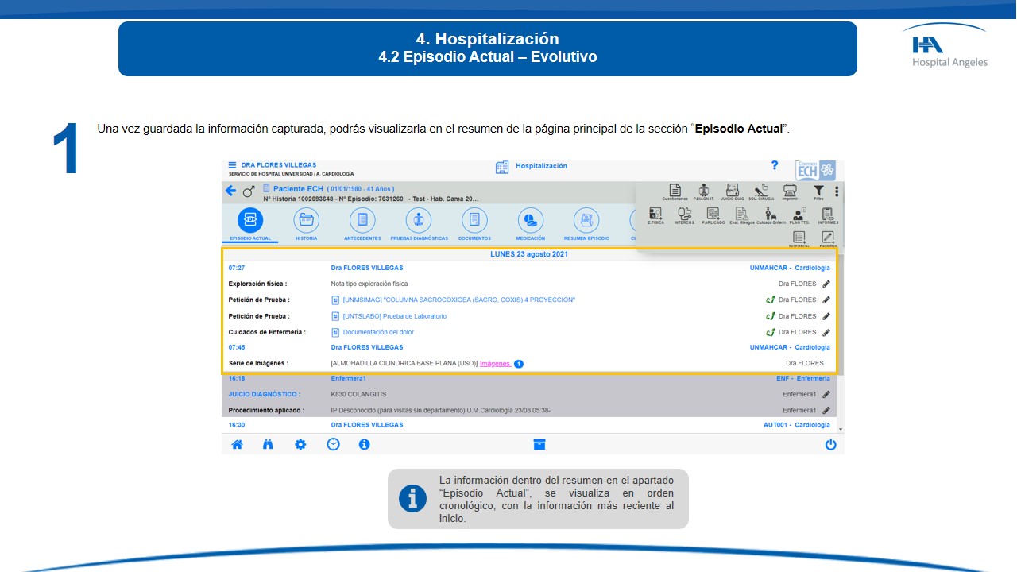Image resolution: width=1017 pixels, height=572 pixels.
Task: Click the power icon to log out
Action: coord(830,445)
